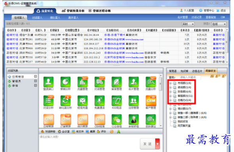Switch to the 营销过程诊断 tab
The image size is (234, 152).
pyautogui.click(x=100, y=11)
